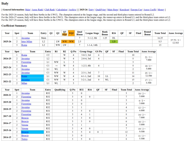Screen dimensions: 188x141
Task: Click the Round Bonus column header
Action: (x=147, y=33)
